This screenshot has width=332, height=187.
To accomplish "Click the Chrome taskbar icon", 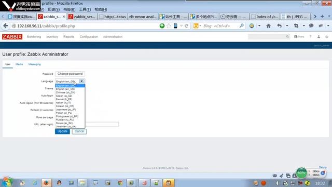I will click(x=120, y=183).
